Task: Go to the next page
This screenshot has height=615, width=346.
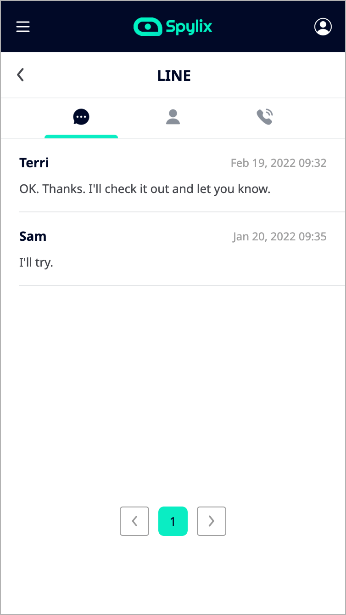Action: point(212,521)
